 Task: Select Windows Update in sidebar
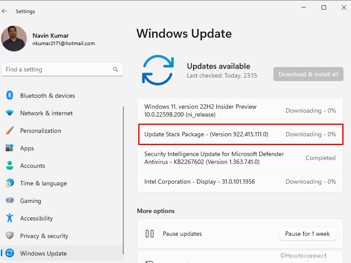pos(62,253)
